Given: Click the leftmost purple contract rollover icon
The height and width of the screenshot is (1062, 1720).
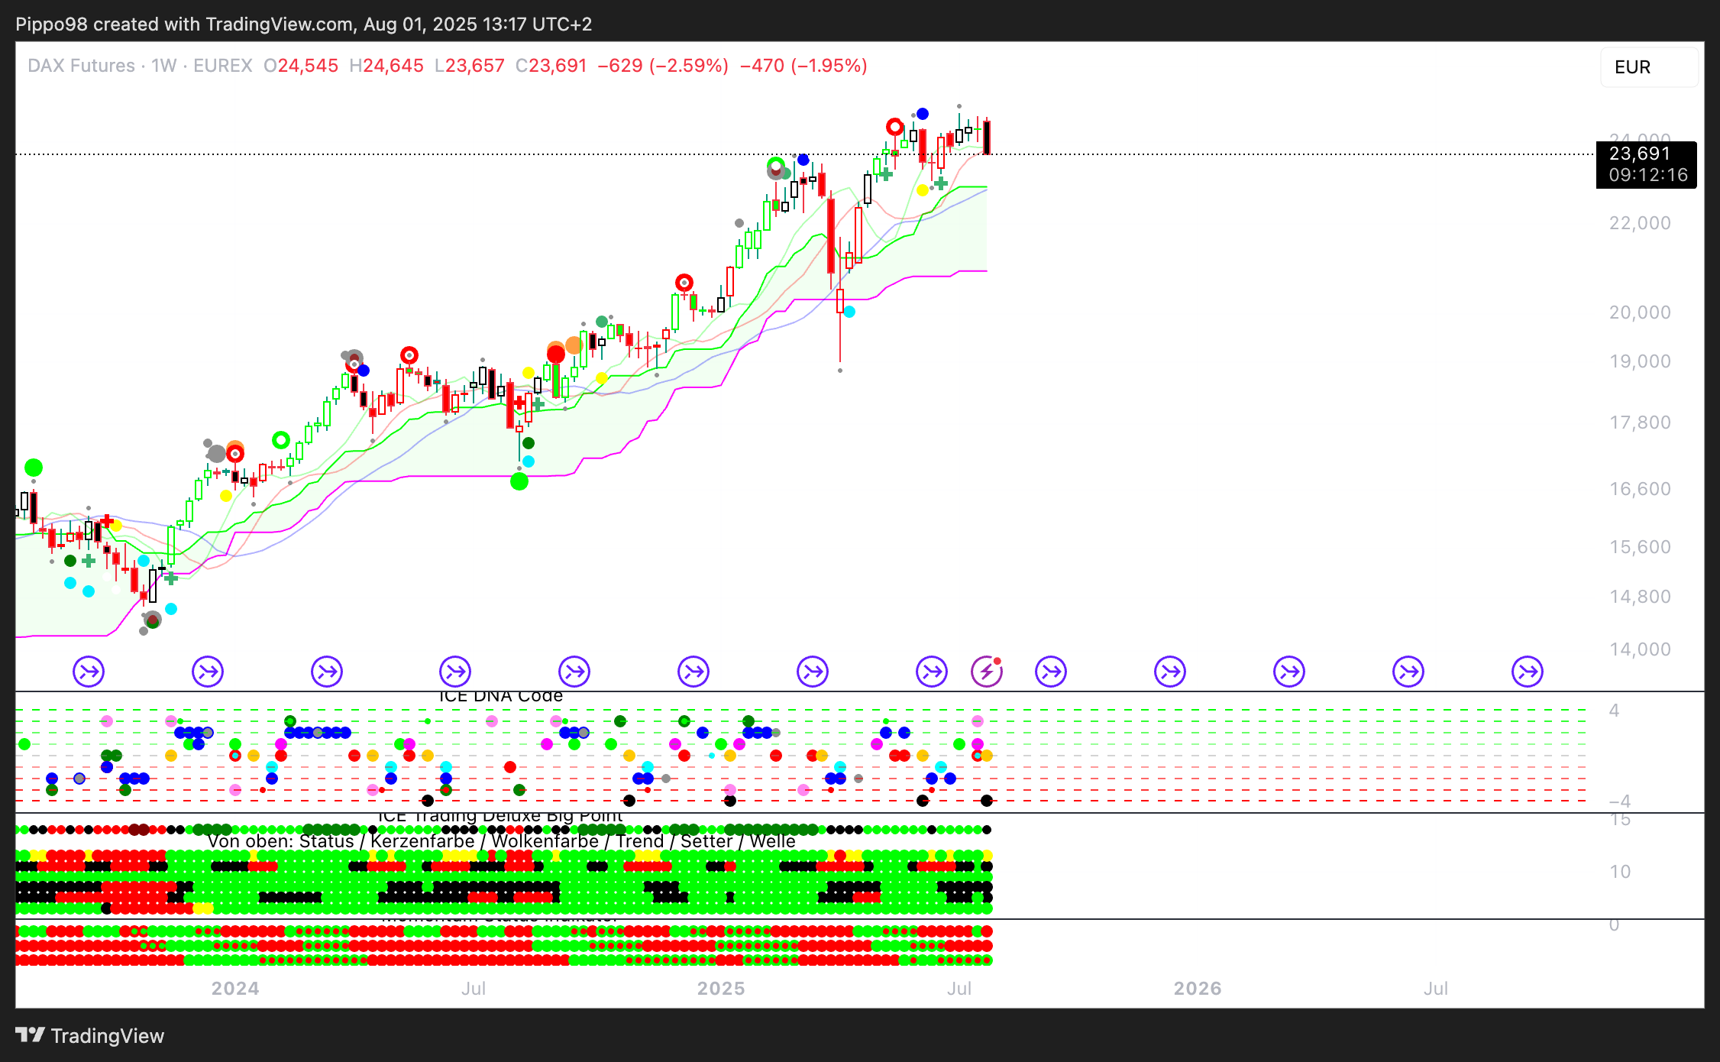Looking at the screenshot, I should pyautogui.click(x=89, y=672).
